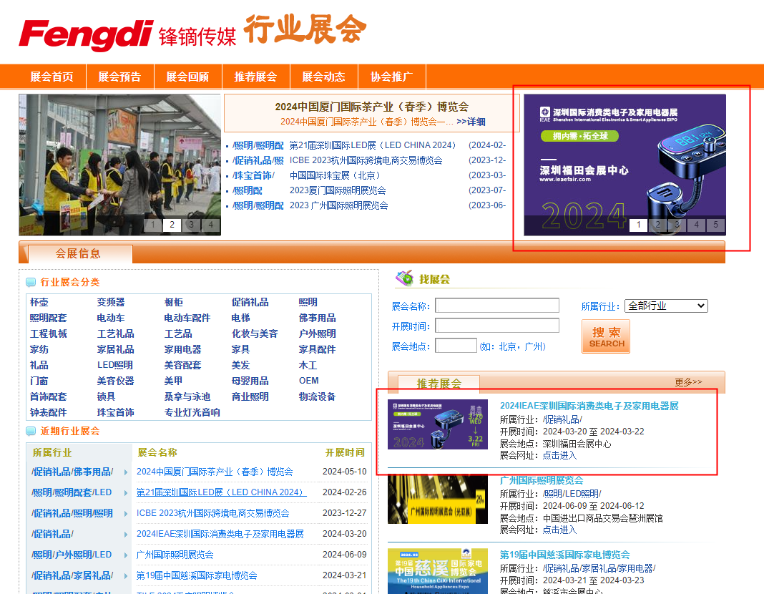Select slide 5 on the purple banner carousel
This screenshot has width=764, height=594.
pos(716,225)
